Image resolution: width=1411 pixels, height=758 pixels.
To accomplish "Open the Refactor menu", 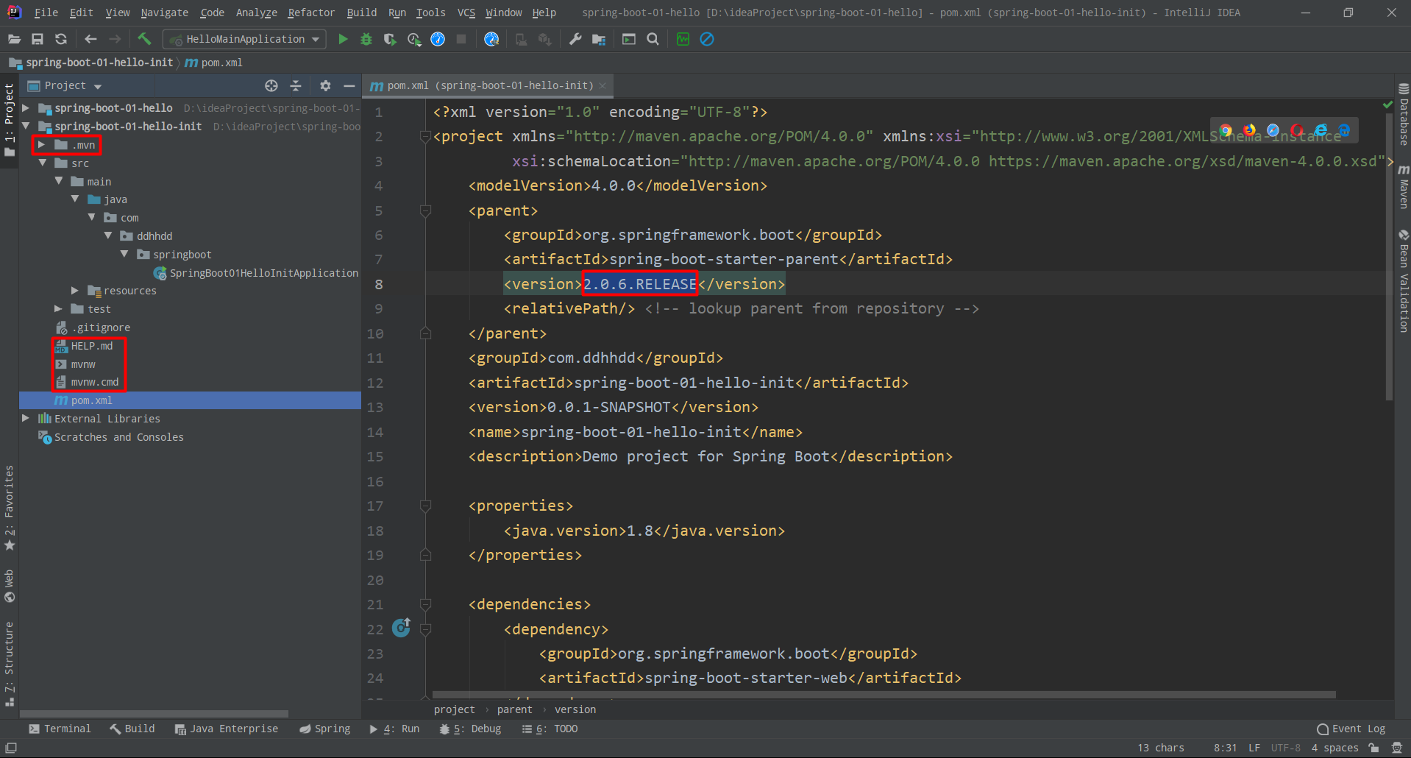I will tap(310, 13).
